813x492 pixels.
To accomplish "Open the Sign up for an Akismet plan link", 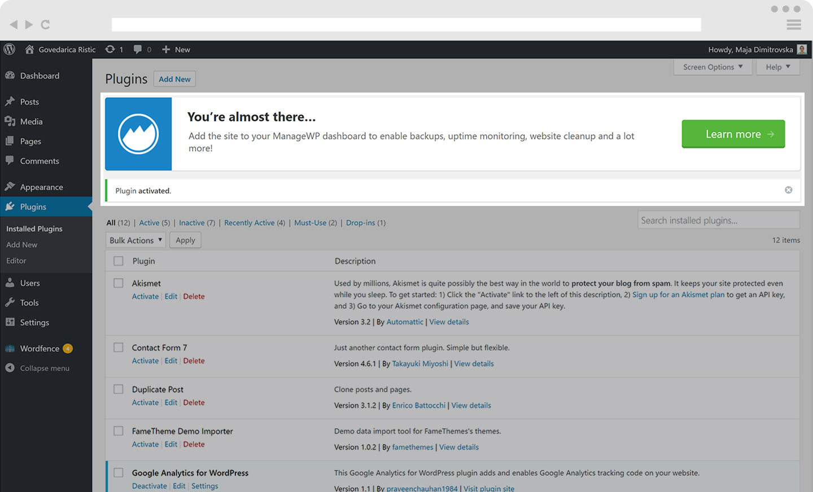I will 678,295.
